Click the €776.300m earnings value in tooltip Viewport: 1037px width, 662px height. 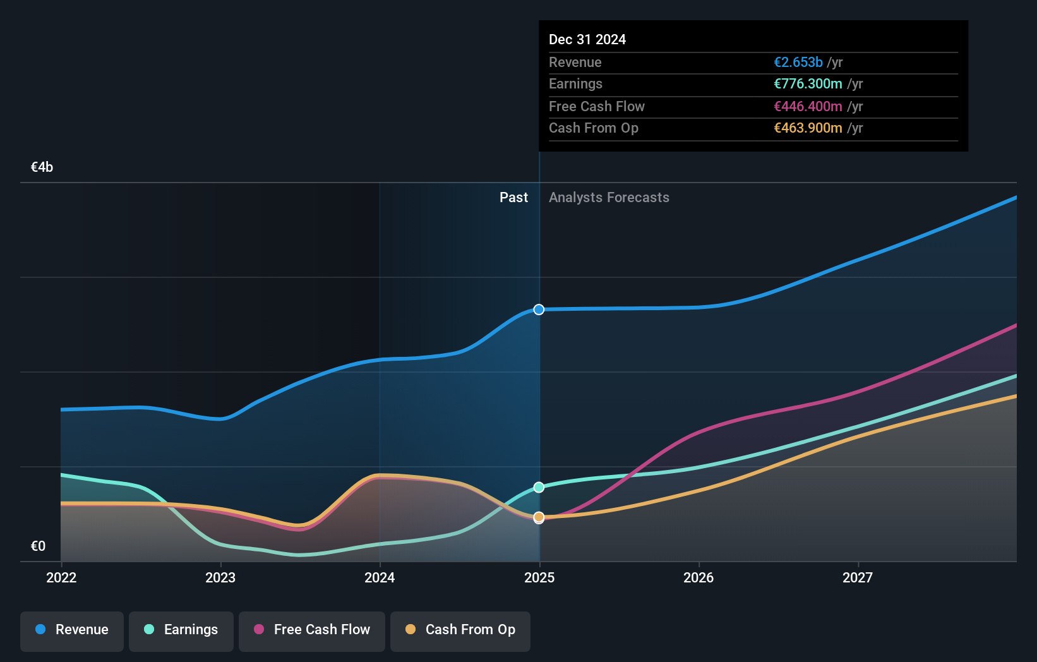(x=808, y=84)
